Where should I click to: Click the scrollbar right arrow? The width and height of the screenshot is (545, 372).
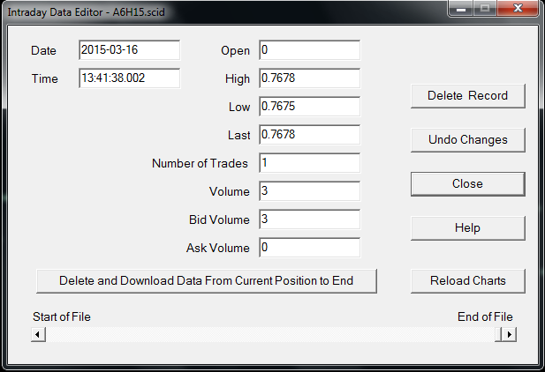coord(509,334)
